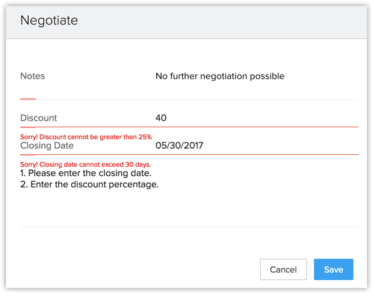This screenshot has width=373, height=294.
Task: Cancel the Negotiate dialog
Action: pos(283,270)
